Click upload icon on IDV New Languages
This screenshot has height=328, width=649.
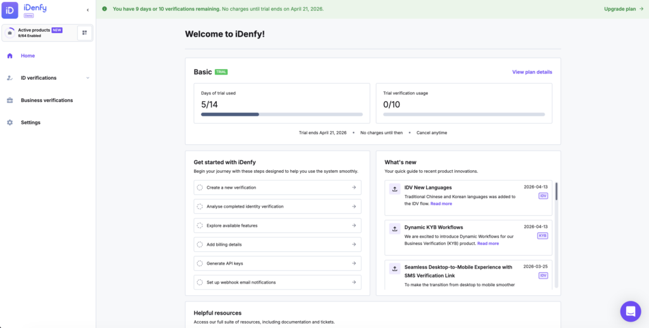[x=395, y=189]
